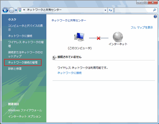Open help with the blue question mark icon

[x=155, y=17]
